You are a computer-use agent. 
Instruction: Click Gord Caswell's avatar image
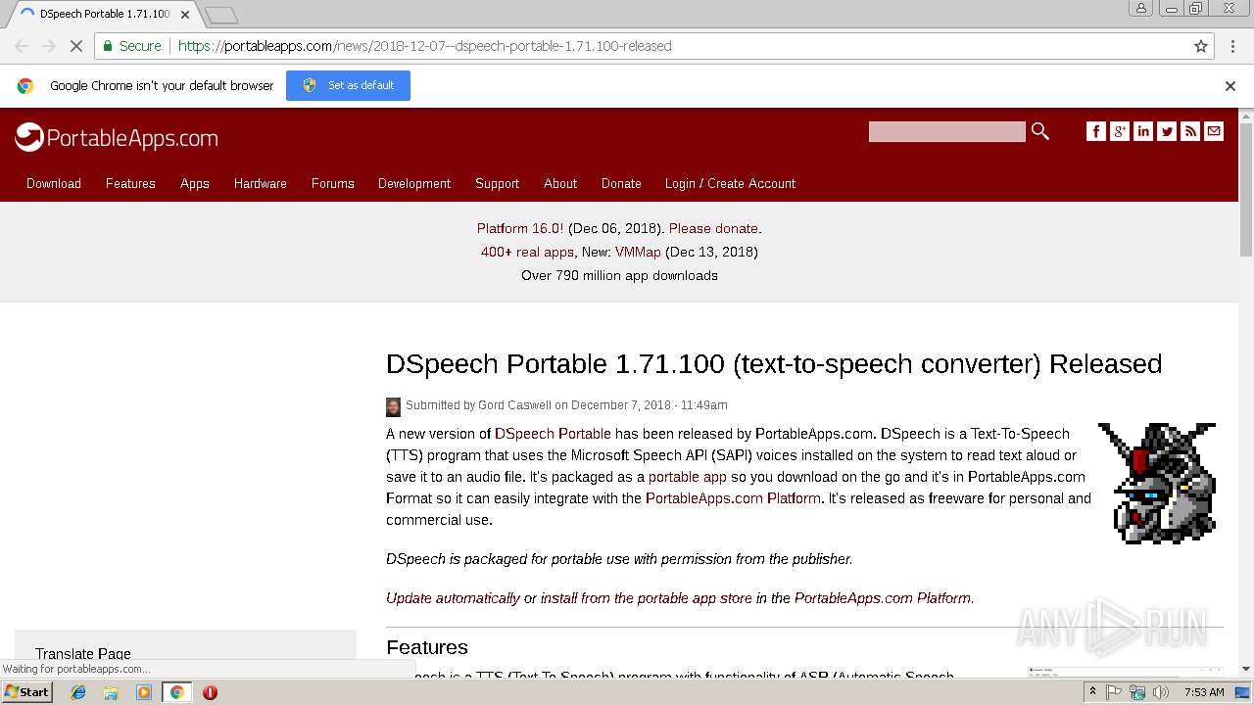click(393, 406)
